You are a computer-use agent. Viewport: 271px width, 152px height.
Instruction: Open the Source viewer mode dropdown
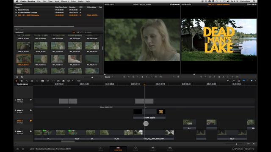point(109,77)
